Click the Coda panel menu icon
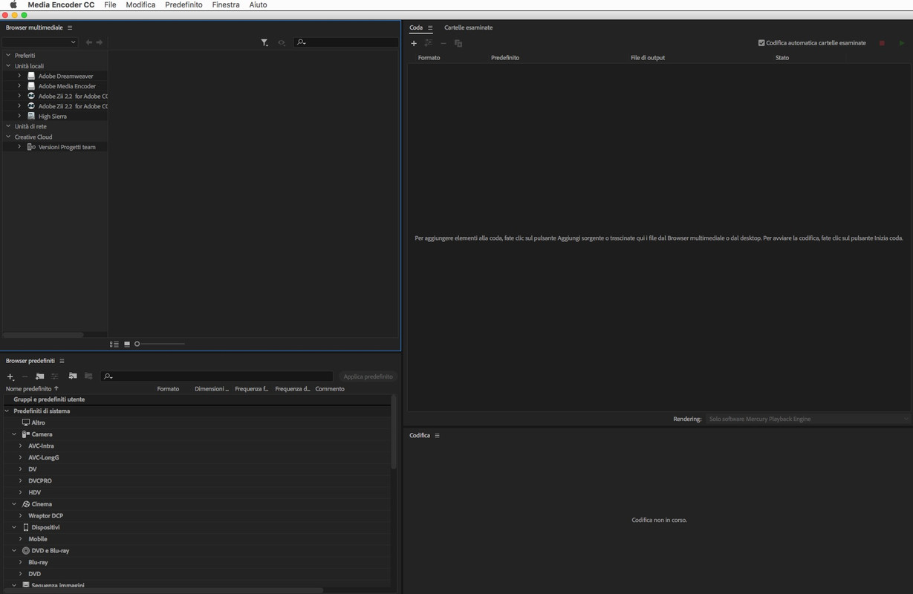This screenshot has width=913, height=594. [430, 27]
